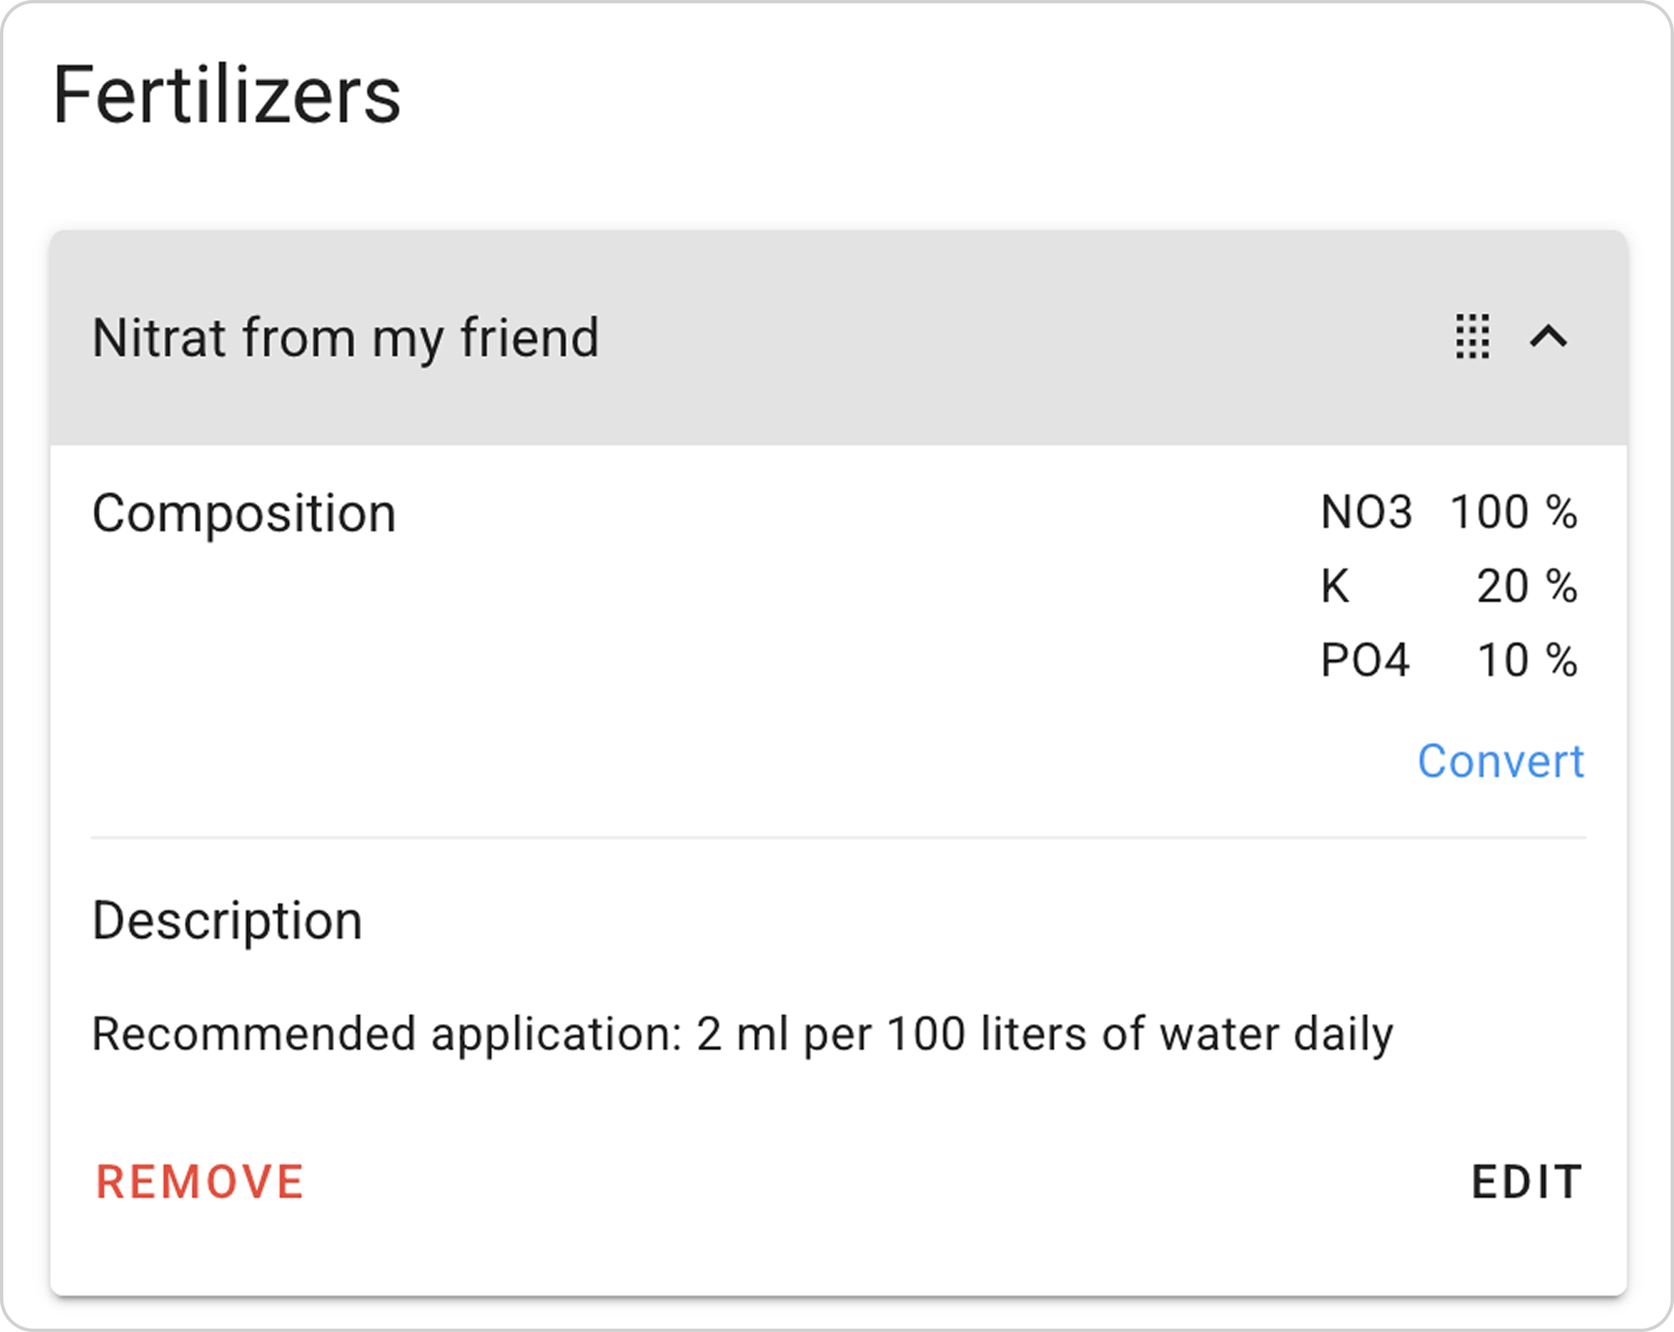
Task: Click the word 'daily' in the description
Action: pyautogui.click(x=1343, y=1034)
